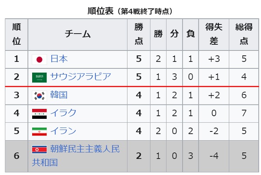Screen dimensions: 261x175
Task: Click the Iran flag icon
Action: click(39, 131)
